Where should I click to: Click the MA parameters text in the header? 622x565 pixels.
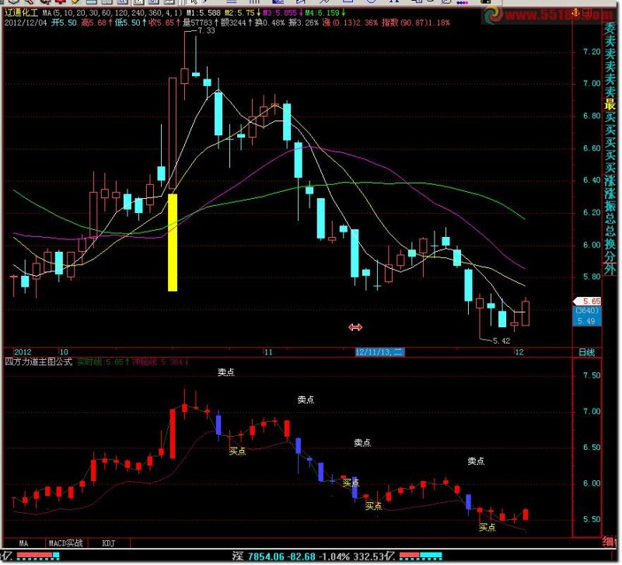coord(112,12)
